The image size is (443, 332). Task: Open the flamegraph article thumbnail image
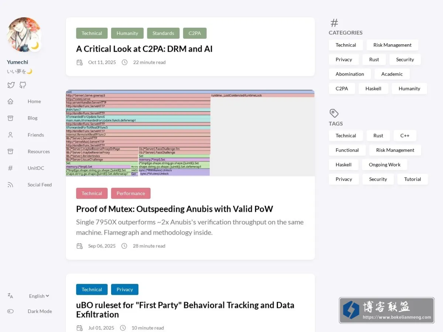coord(190,133)
